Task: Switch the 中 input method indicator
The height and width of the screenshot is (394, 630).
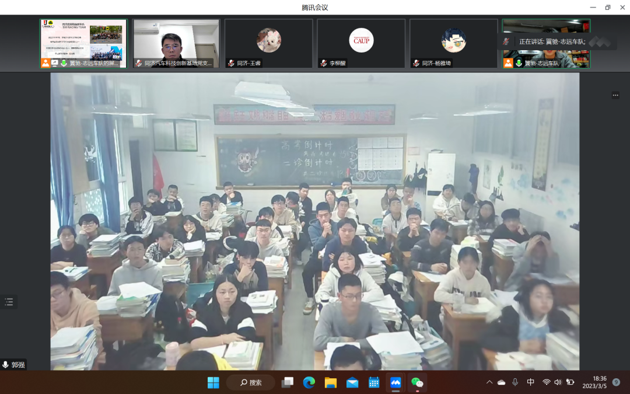Action: (x=530, y=382)
